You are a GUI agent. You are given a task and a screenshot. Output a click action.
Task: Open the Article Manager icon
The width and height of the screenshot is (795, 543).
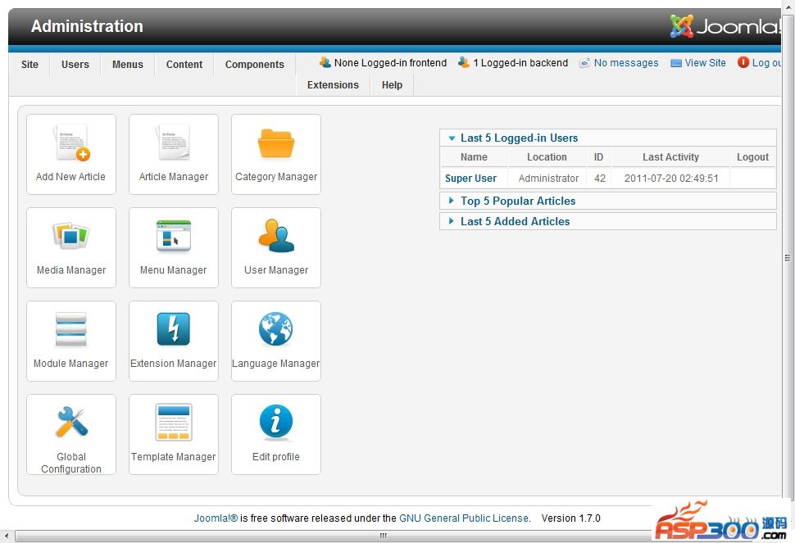tap(174, 143)
